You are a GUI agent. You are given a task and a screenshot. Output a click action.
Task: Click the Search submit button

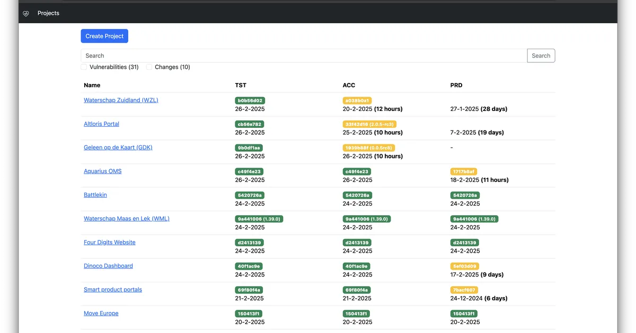point(541,55)
